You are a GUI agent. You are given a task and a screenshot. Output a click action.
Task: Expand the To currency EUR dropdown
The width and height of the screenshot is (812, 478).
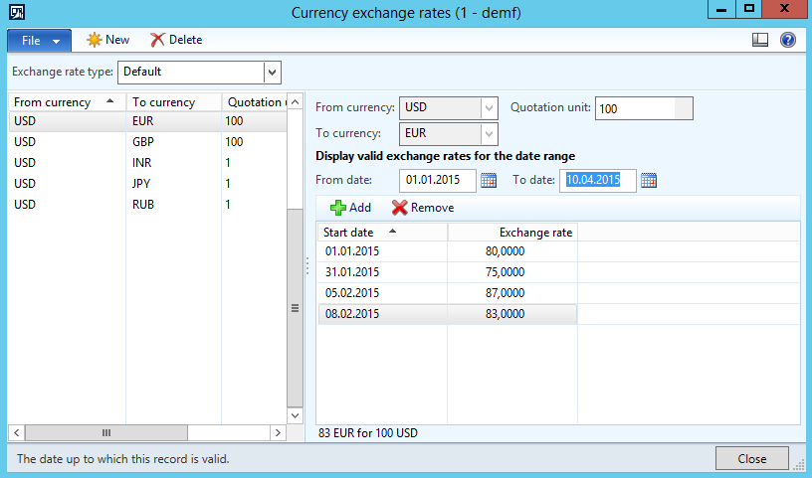pyautogui.click(x=489, y=134)
